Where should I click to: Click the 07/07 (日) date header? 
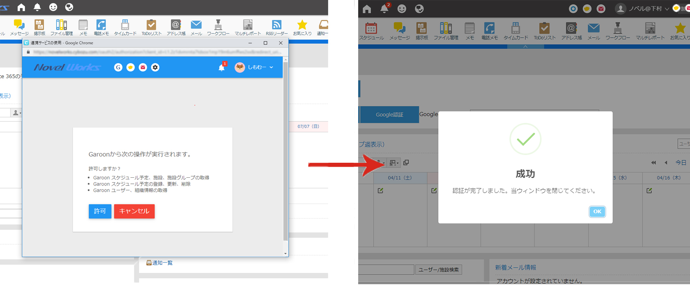[308, 126]
